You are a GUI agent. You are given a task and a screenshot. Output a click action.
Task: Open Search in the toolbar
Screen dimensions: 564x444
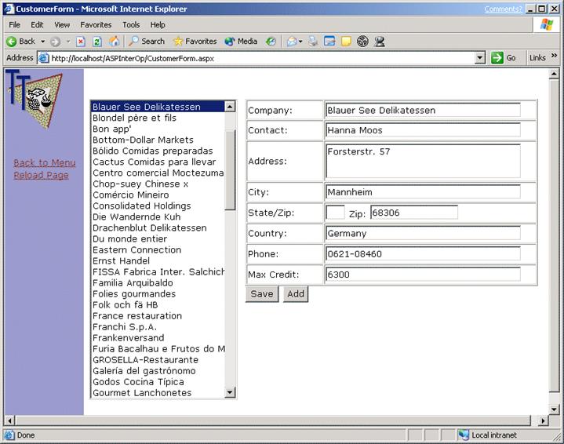pos(147,42)
